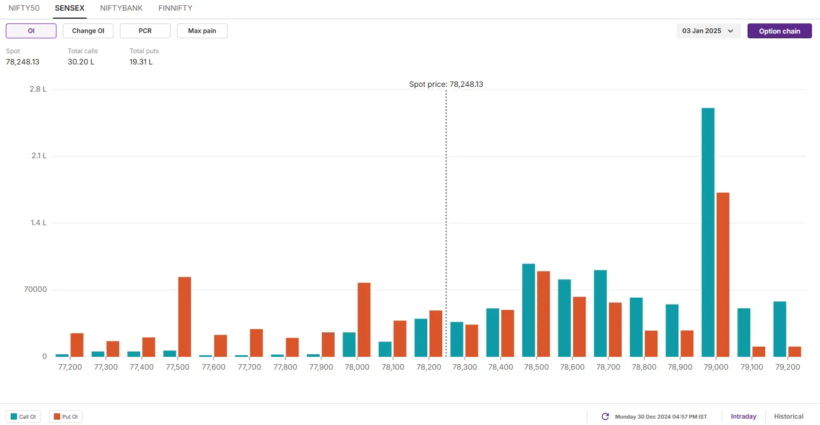
Task: Click the 78,900 put OI bar
Action: (687, 344)
